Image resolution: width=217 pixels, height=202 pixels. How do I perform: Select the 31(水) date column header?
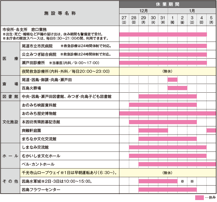[163, 20]
